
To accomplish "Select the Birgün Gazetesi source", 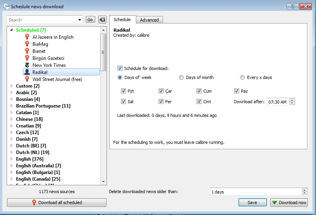I will (x=49, y=58).
